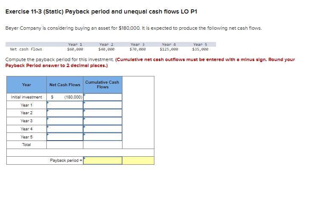
Task: Click the Net Cash Flows column header
Action: pyautogui.click(x=65, y=85)
